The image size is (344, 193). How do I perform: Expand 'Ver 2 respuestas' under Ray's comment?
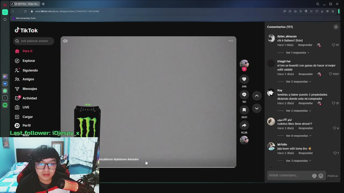(x=299, y=111)
